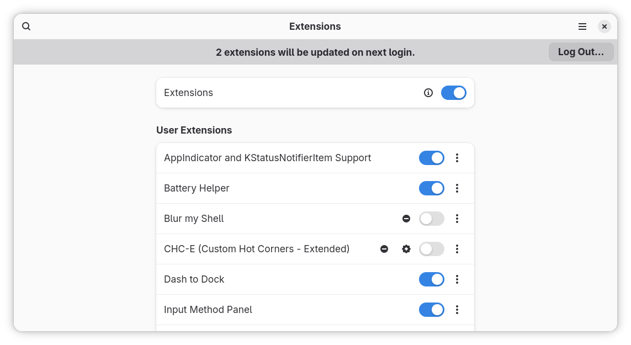Viewport: 631px width, 345px height.
Task: Disable the Input Method Panel extension
Action: coord(431,310)
